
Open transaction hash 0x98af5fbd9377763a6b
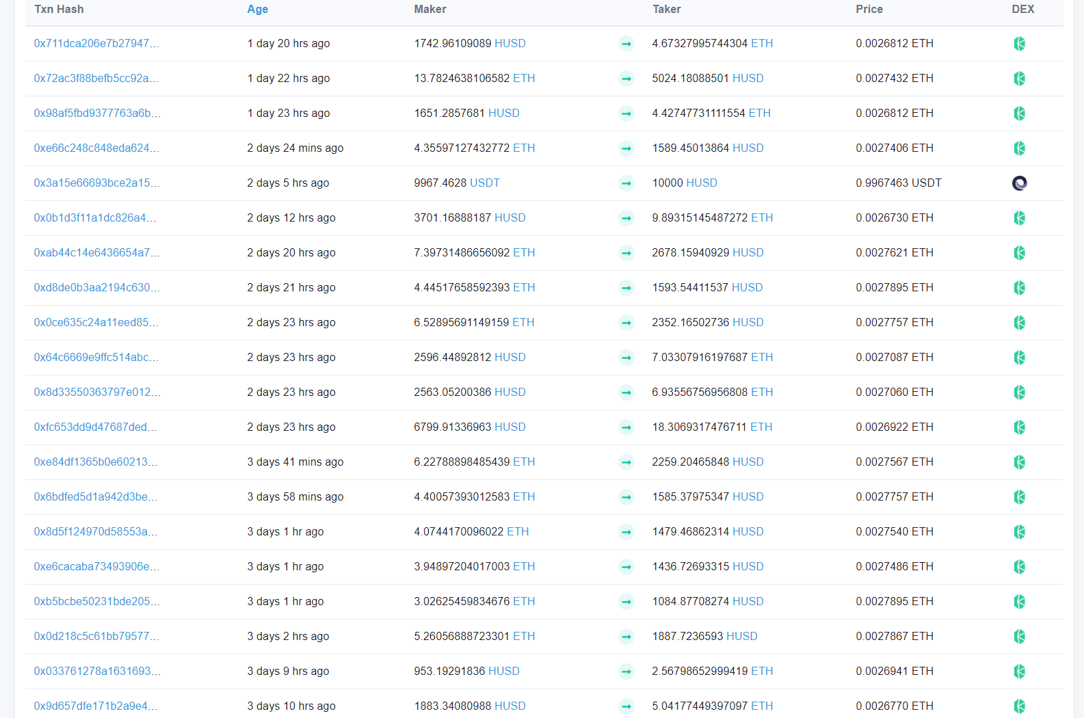click(x=97, y=114)
